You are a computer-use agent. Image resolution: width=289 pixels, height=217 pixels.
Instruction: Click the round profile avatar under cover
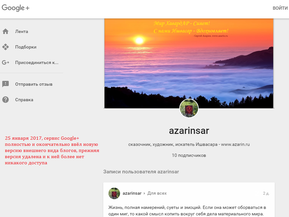(189, 108)
